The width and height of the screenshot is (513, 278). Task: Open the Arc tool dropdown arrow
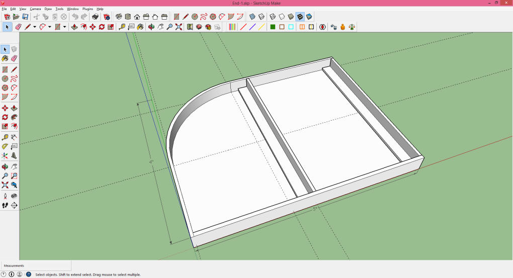pyautogui.click(x=49, y=27)
